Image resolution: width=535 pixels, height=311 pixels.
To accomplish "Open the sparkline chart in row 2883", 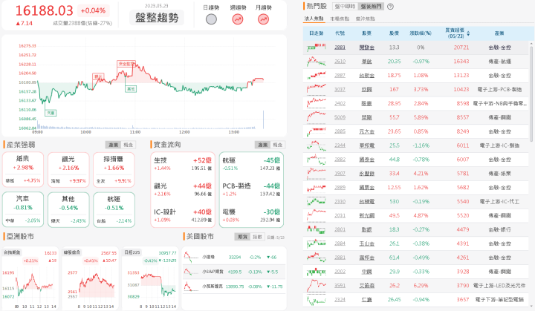I will pyautogui.click(x=317, y=48).
